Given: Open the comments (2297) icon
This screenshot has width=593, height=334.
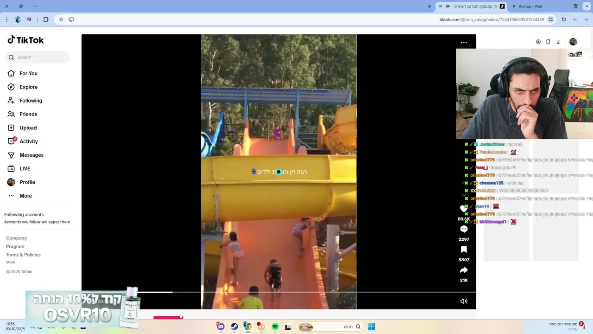Looking at the screenshot, I should coord(464,229).
